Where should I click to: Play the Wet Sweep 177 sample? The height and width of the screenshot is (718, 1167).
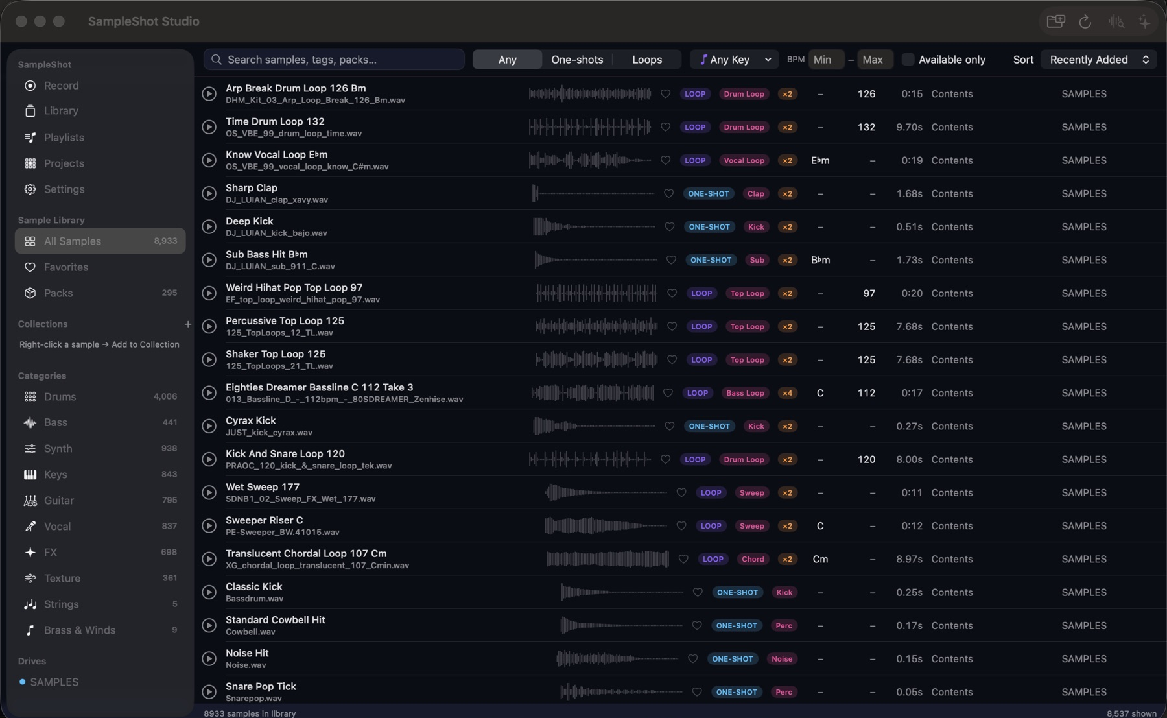point(209,493)
